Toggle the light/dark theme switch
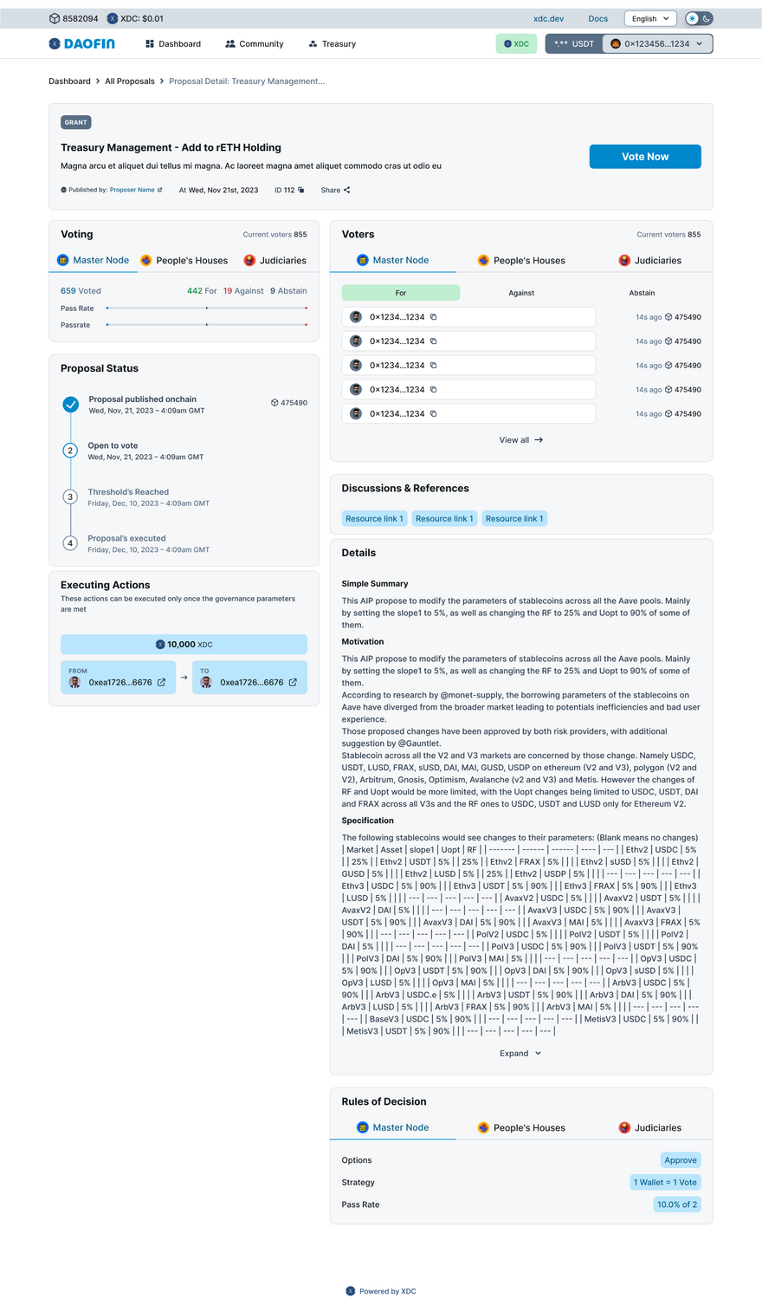The image size is (762, 1311). [x=698, y=18]
